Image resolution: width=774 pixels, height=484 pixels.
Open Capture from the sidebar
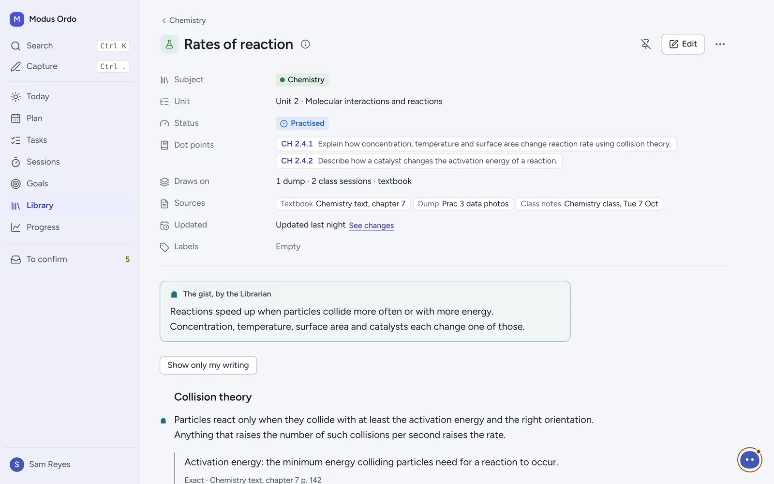point(70,66)
